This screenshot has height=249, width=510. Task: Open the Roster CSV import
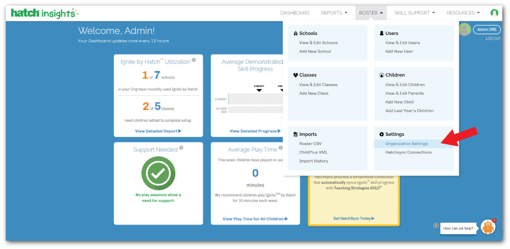(311, 144)
